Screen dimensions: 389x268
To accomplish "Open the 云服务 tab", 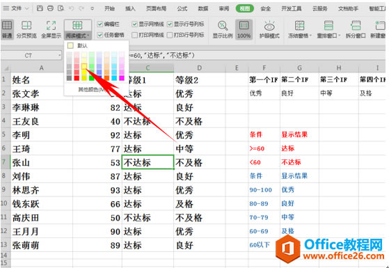I will click(x=320, y=8).
